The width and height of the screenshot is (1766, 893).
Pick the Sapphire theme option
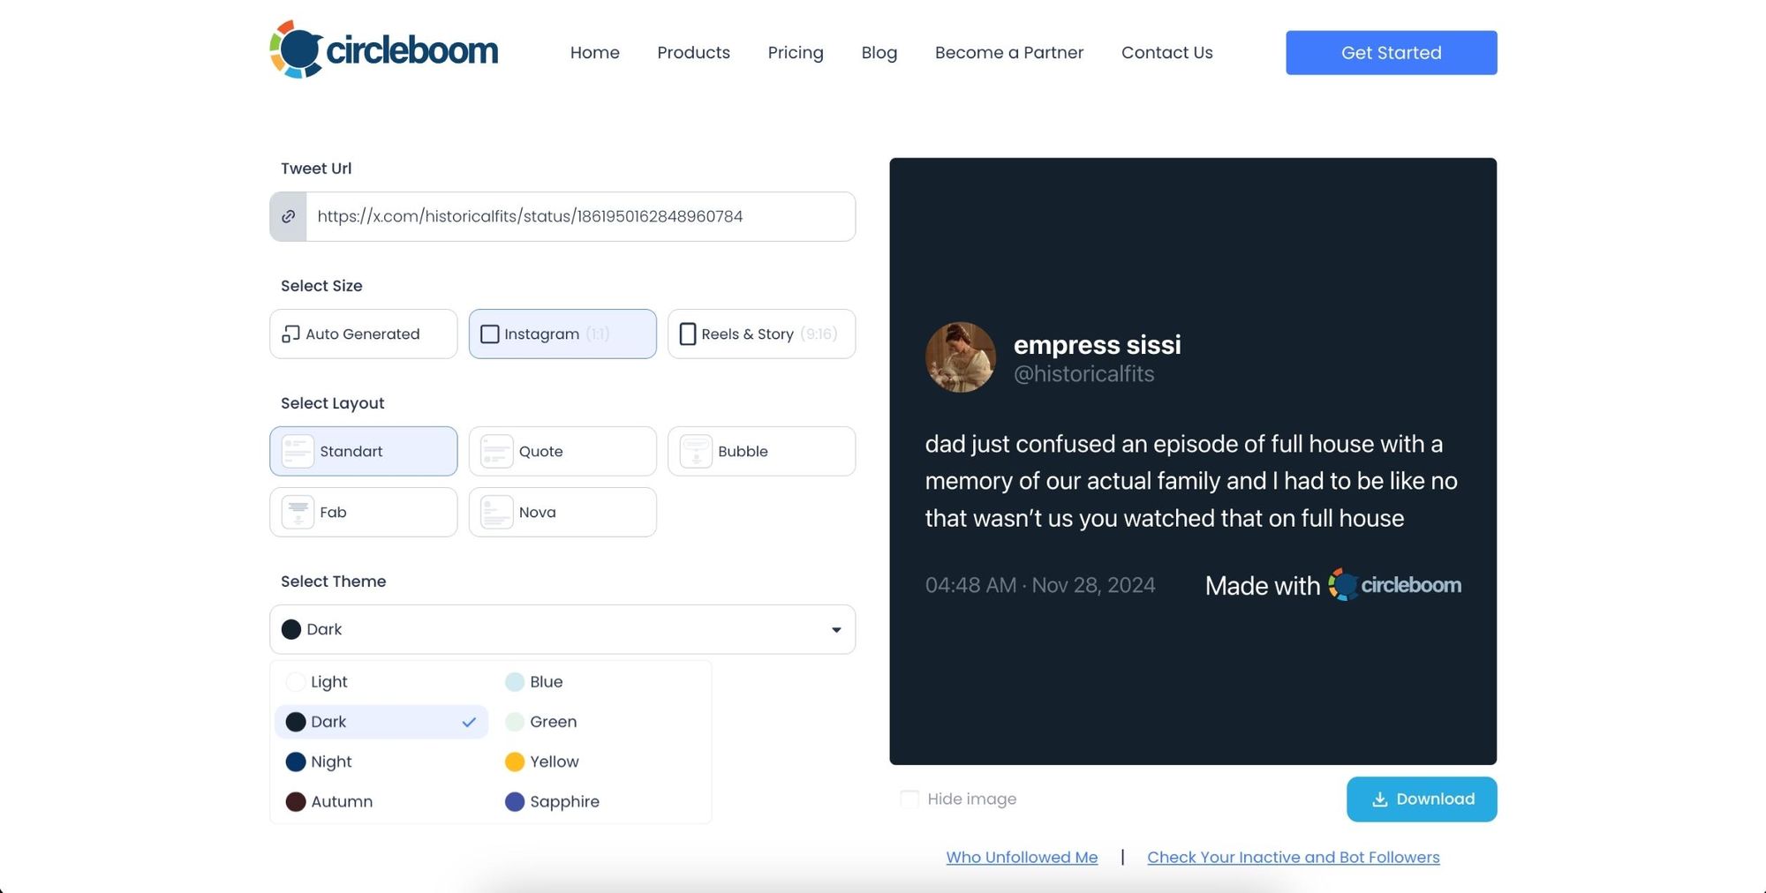click(x=600, y=801)
